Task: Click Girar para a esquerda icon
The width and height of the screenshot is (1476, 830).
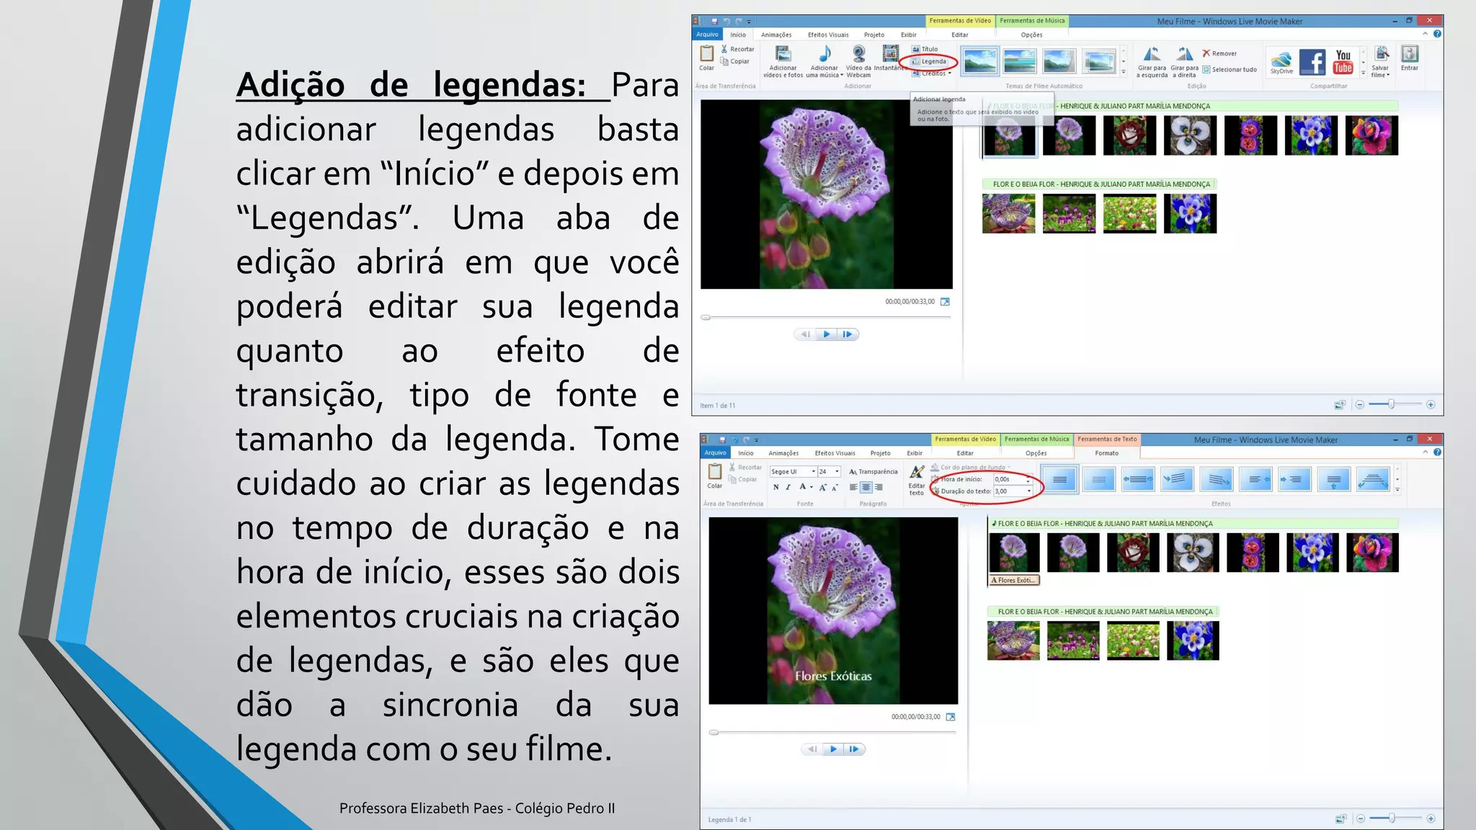Action: (x=1152, y=54)
